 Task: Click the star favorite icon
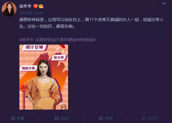click(13, 118)
